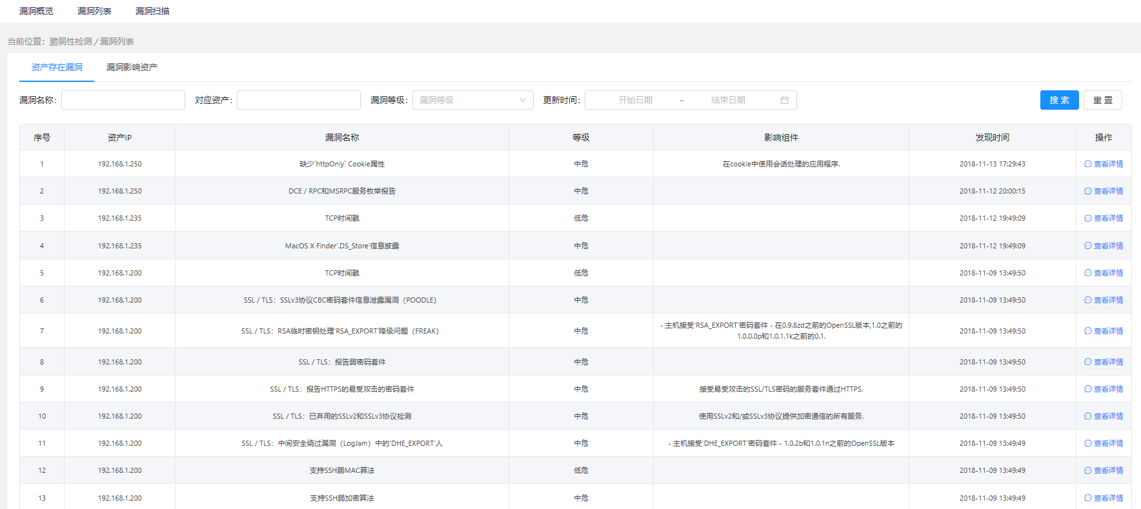Image resolution: width=1141 pixels, height=509 pixels.
Task: Click the view-details icon for row 11
Action: pyautogui.click(x=1087, y=443)
